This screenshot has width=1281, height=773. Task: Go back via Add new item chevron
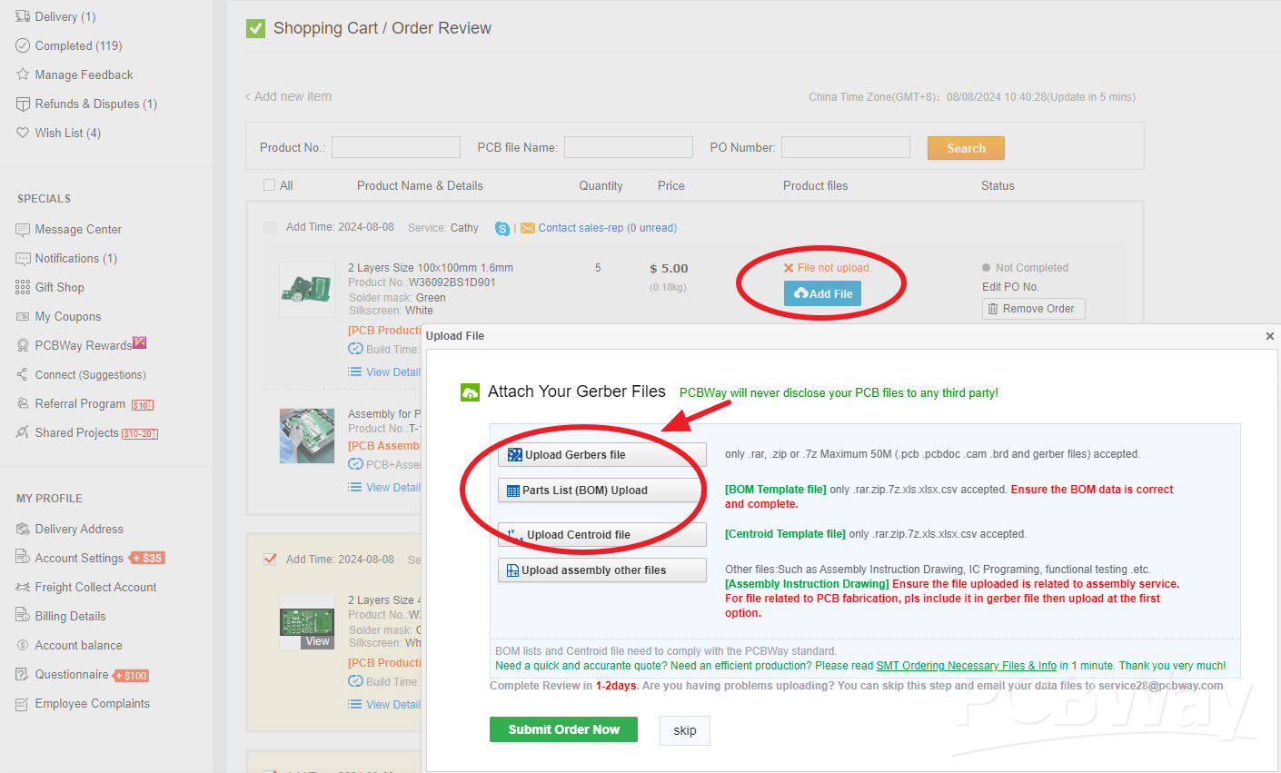[x=248, y=96]
